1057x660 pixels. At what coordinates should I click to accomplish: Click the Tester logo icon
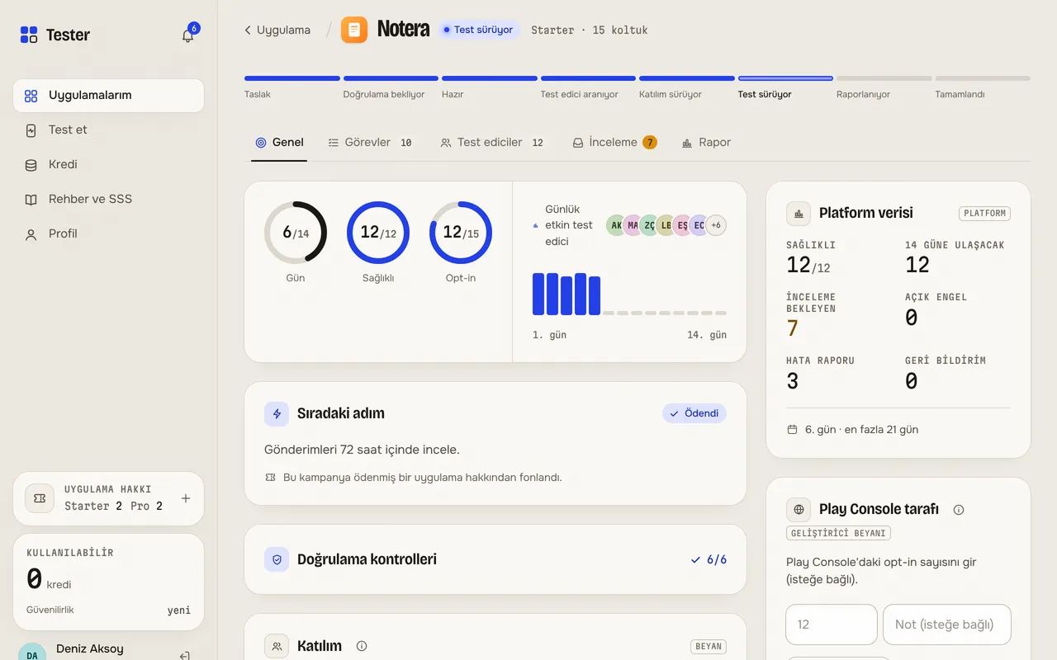(29, 35)
